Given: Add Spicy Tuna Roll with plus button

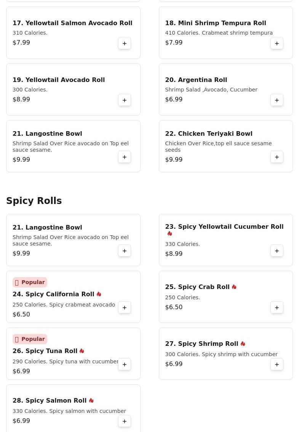Looking at the screenshot, I should pyautogui.click(x=125, y=365).
